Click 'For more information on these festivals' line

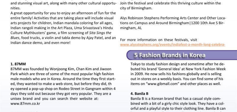158,40
